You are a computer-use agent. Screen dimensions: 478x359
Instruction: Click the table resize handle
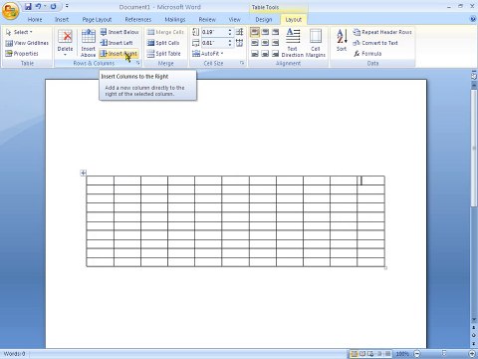click(385, 268)
